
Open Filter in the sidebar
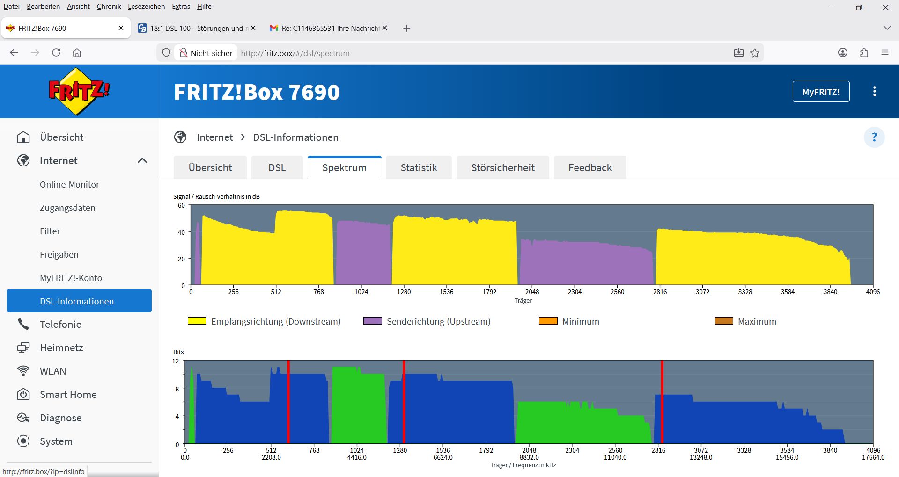point(50,231)
